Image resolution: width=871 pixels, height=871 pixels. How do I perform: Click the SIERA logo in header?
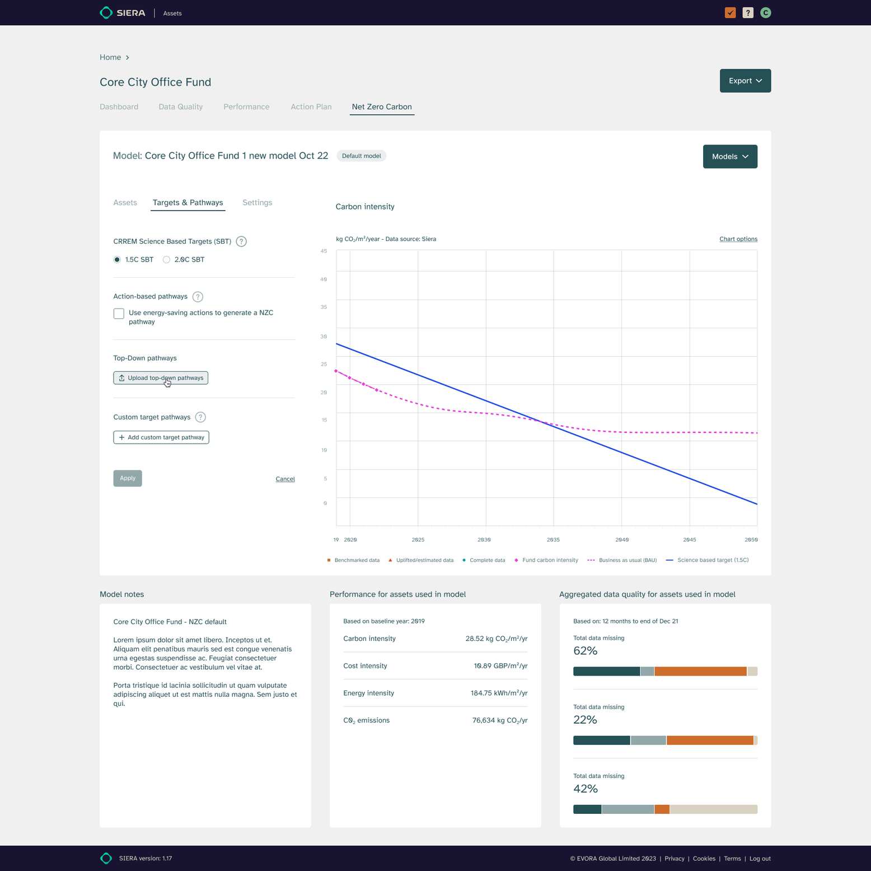pyautogui.click(x=122, y=13)
